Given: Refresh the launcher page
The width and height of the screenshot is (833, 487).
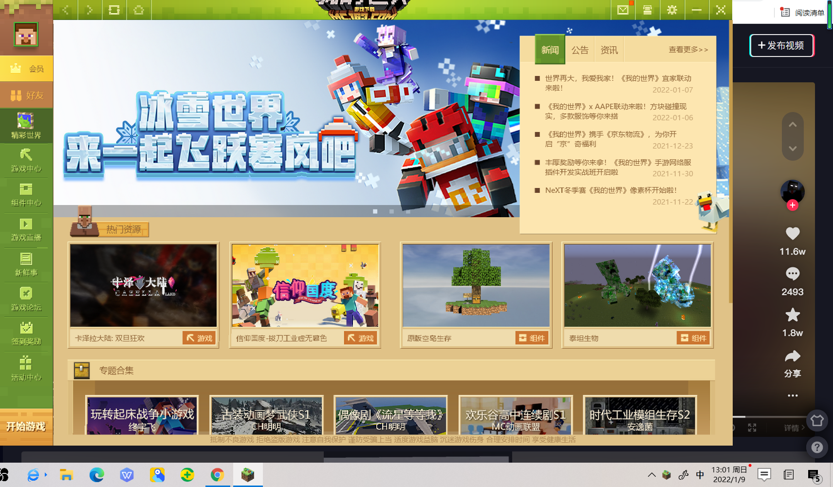Looking at the screenshot, I should tap(114, 10).
